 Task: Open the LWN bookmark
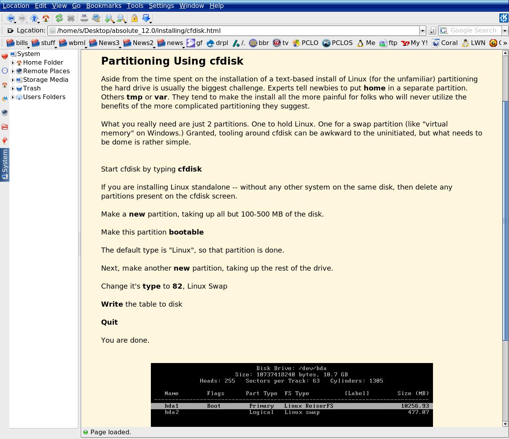[x=473, y=43]
